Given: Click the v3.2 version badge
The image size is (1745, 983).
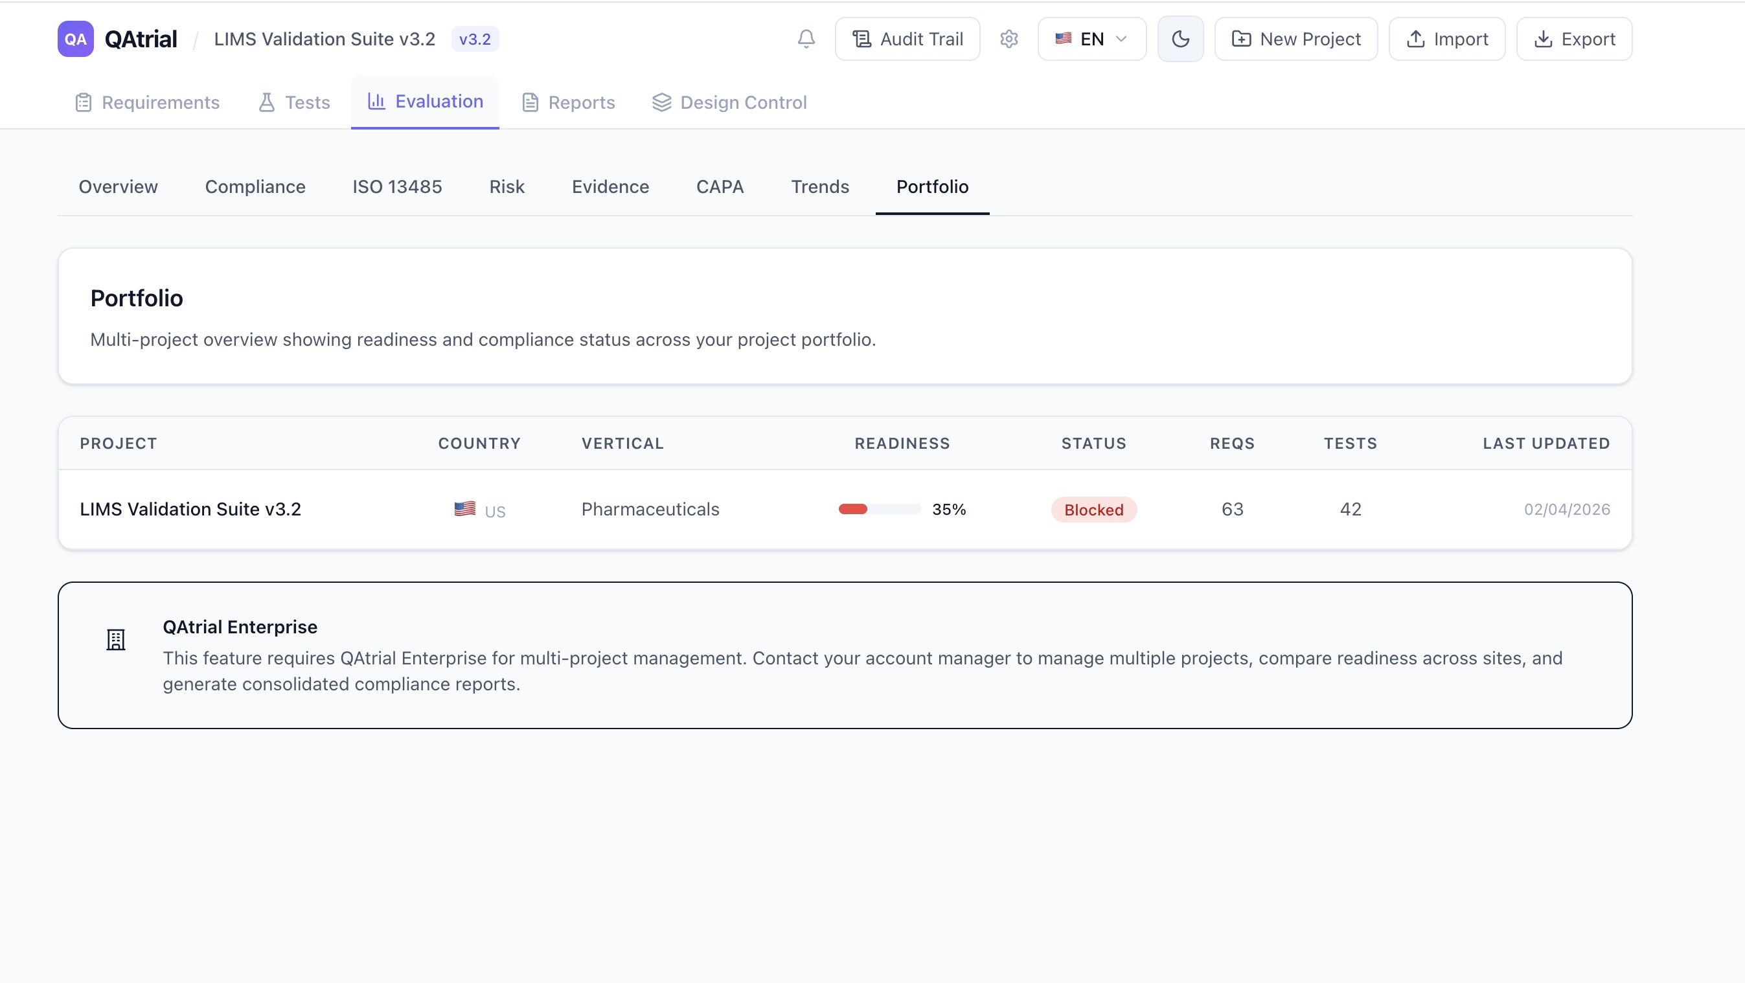Looking at the screenshot, I should [x=474, y=40].
